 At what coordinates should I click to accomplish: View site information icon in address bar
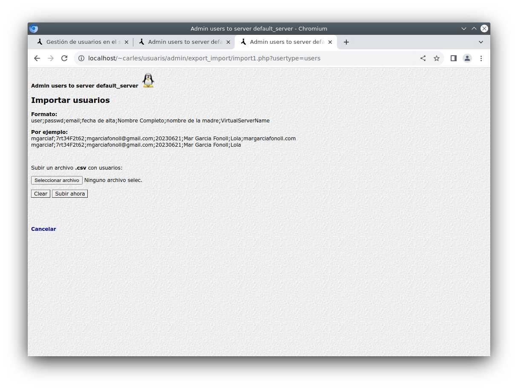coord(81,58)
